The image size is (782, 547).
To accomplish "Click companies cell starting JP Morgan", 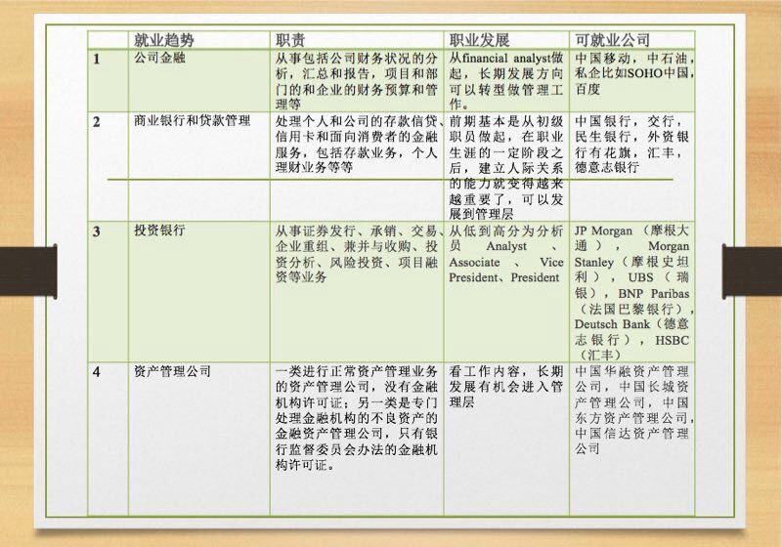I will (631, 292).
